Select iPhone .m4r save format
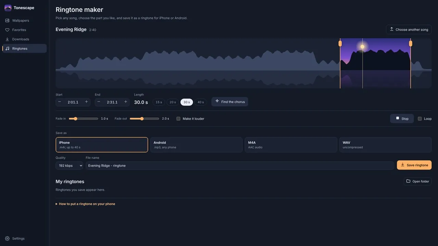 pos(102,145)
